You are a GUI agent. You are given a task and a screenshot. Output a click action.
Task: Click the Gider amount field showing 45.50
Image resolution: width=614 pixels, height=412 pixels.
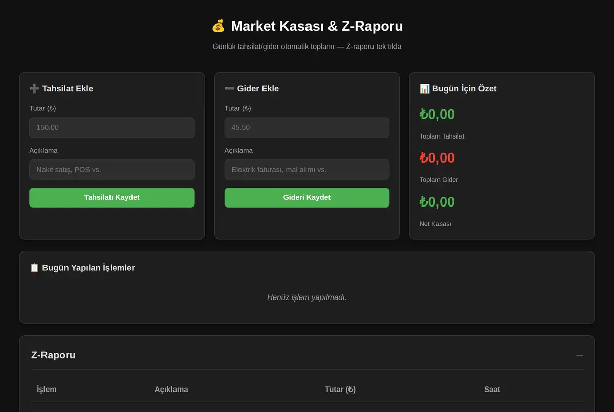point(306,127)
